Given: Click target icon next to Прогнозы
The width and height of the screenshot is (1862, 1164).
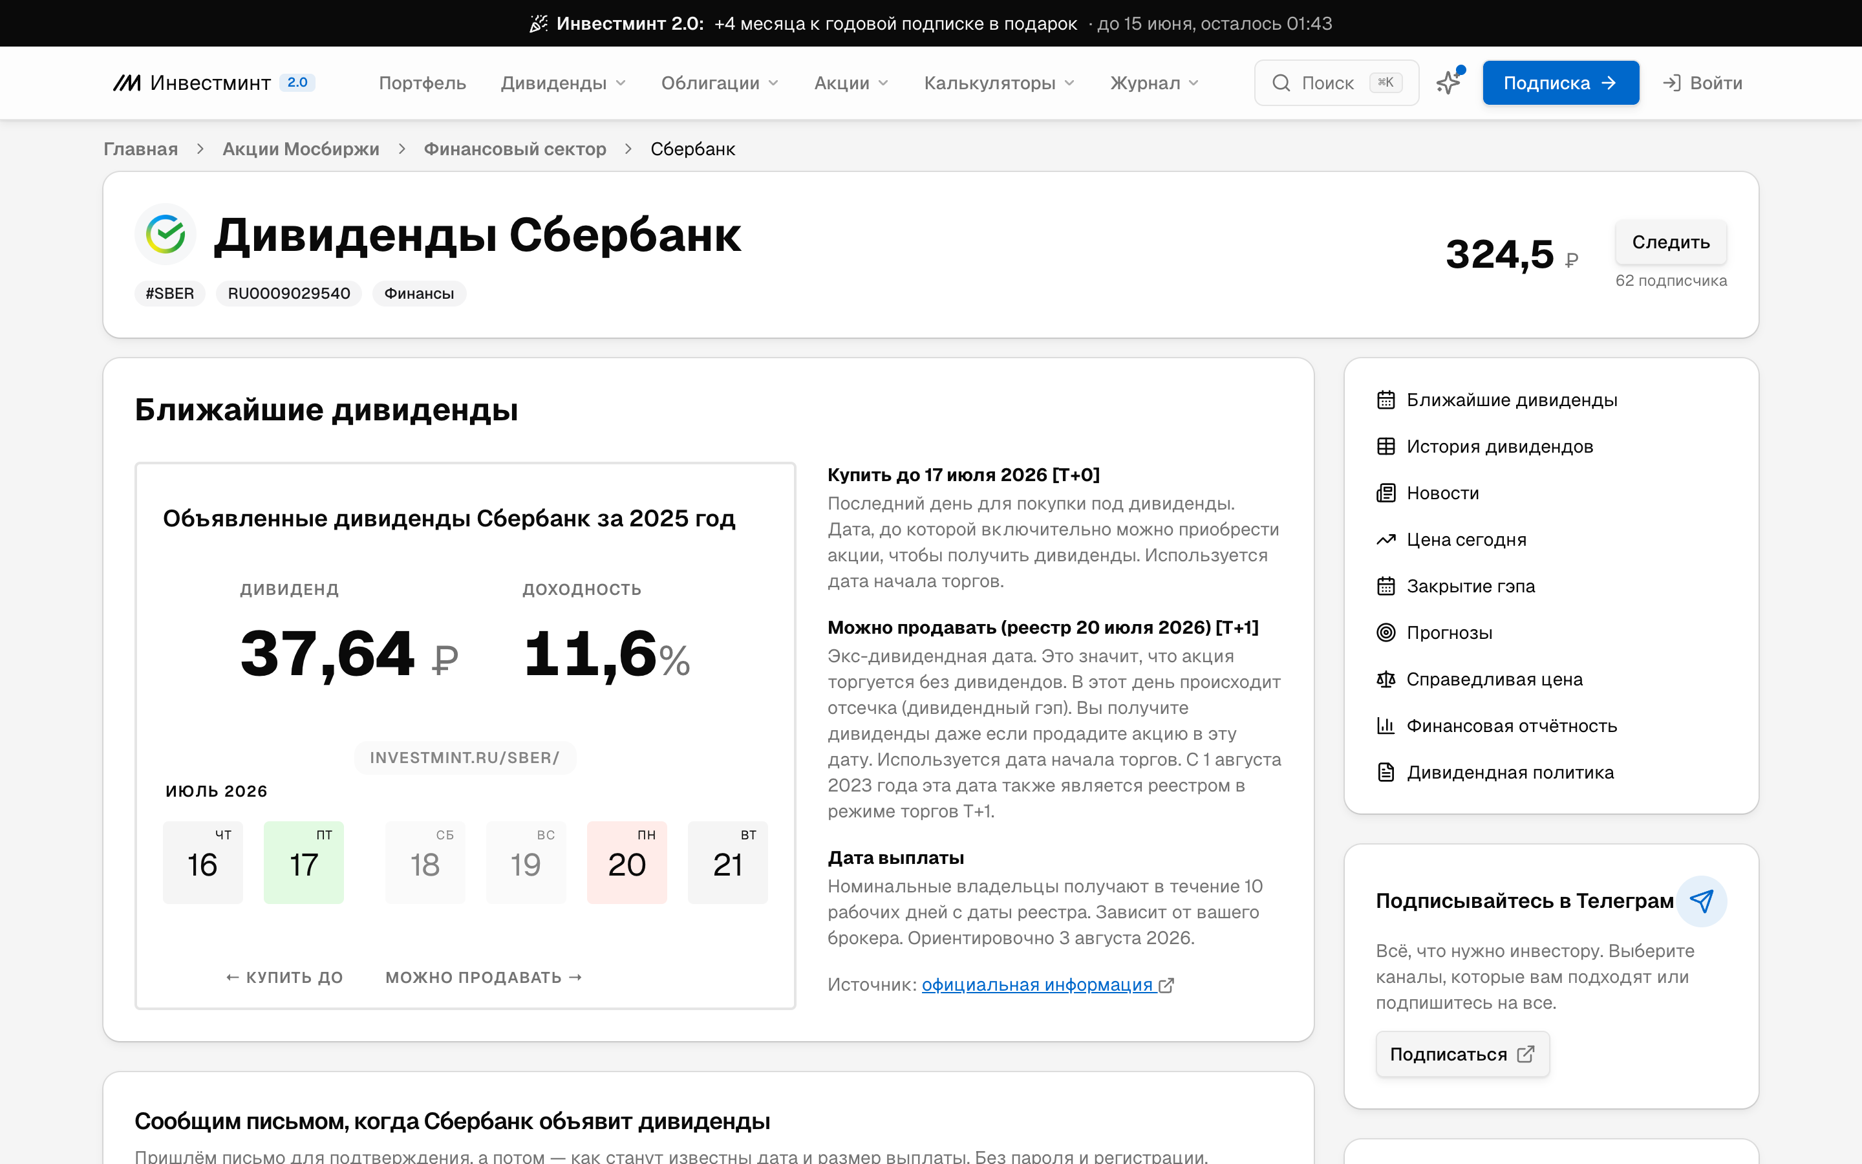Looking at the screenshot, I should pyautogui.click(x=1386, y=633).
